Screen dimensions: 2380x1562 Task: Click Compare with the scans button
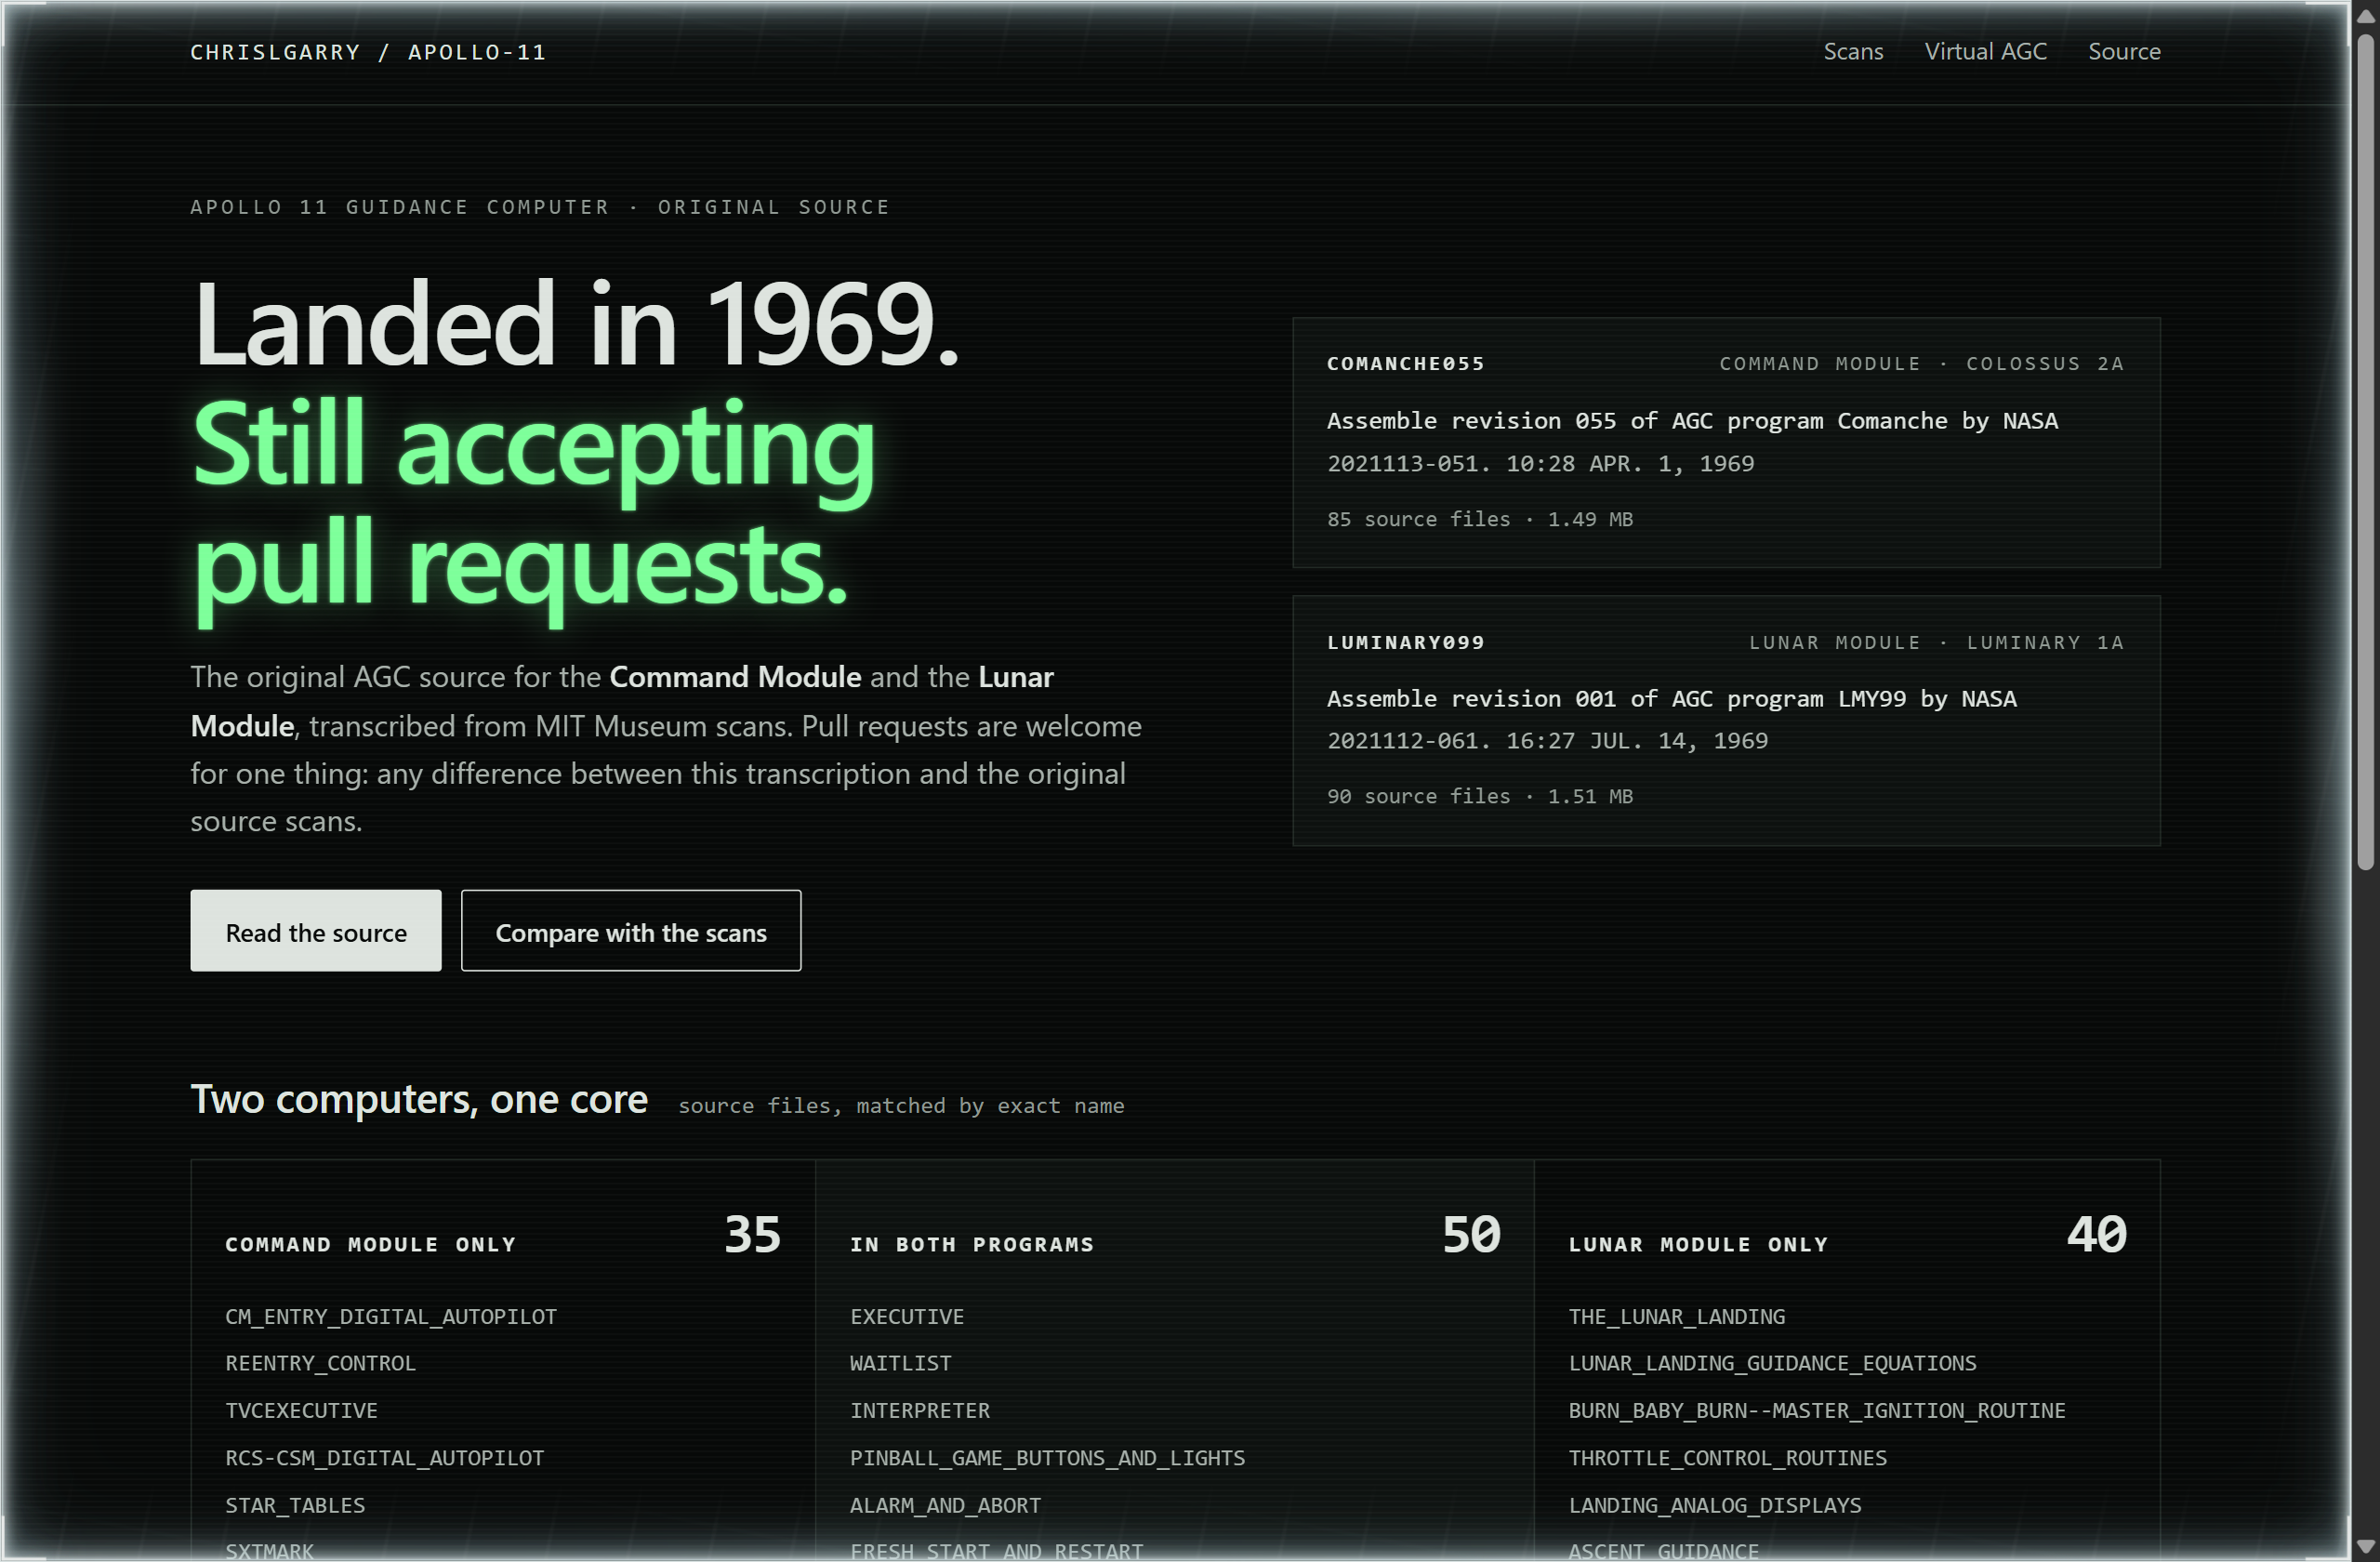pos(631,931)
